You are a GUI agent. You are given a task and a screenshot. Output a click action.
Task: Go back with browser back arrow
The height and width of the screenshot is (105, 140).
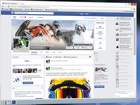pos(3,6)
